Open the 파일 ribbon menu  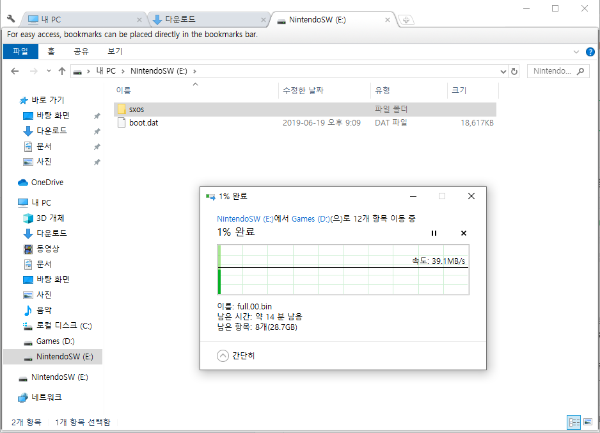pos(20,51)
